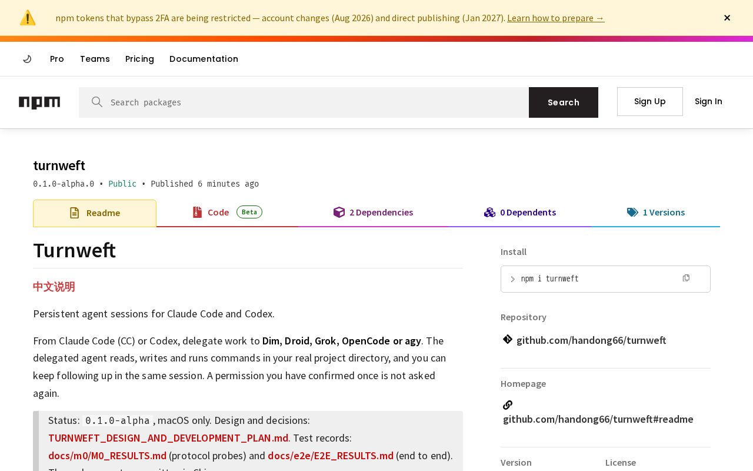Open Documentation link in top nav
The image size is (753, 471).
tap(204, 59)
